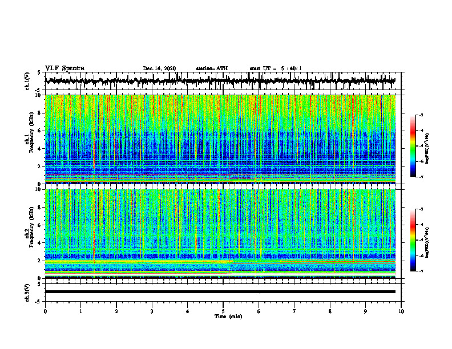Click the 'ch.1(V)' waveform axis label
The width and height of the screenshot is (452, 349).
pos(27,81)
